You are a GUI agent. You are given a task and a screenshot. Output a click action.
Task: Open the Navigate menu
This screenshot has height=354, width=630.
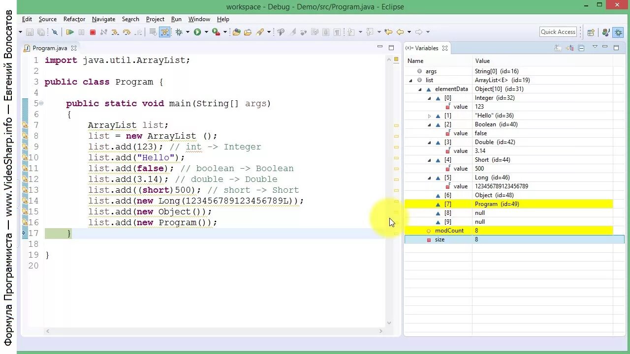[x=103, y=19]
